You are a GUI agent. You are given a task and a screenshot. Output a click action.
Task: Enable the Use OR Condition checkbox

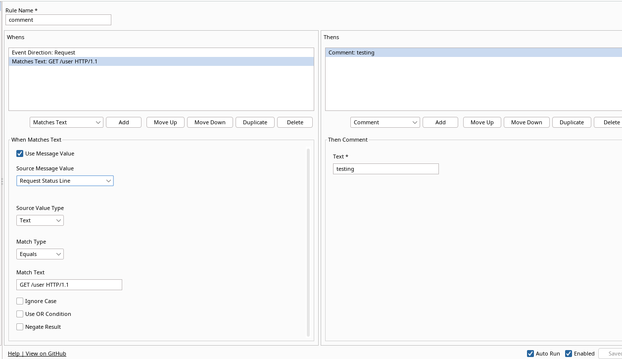click(x=20, y=314)
